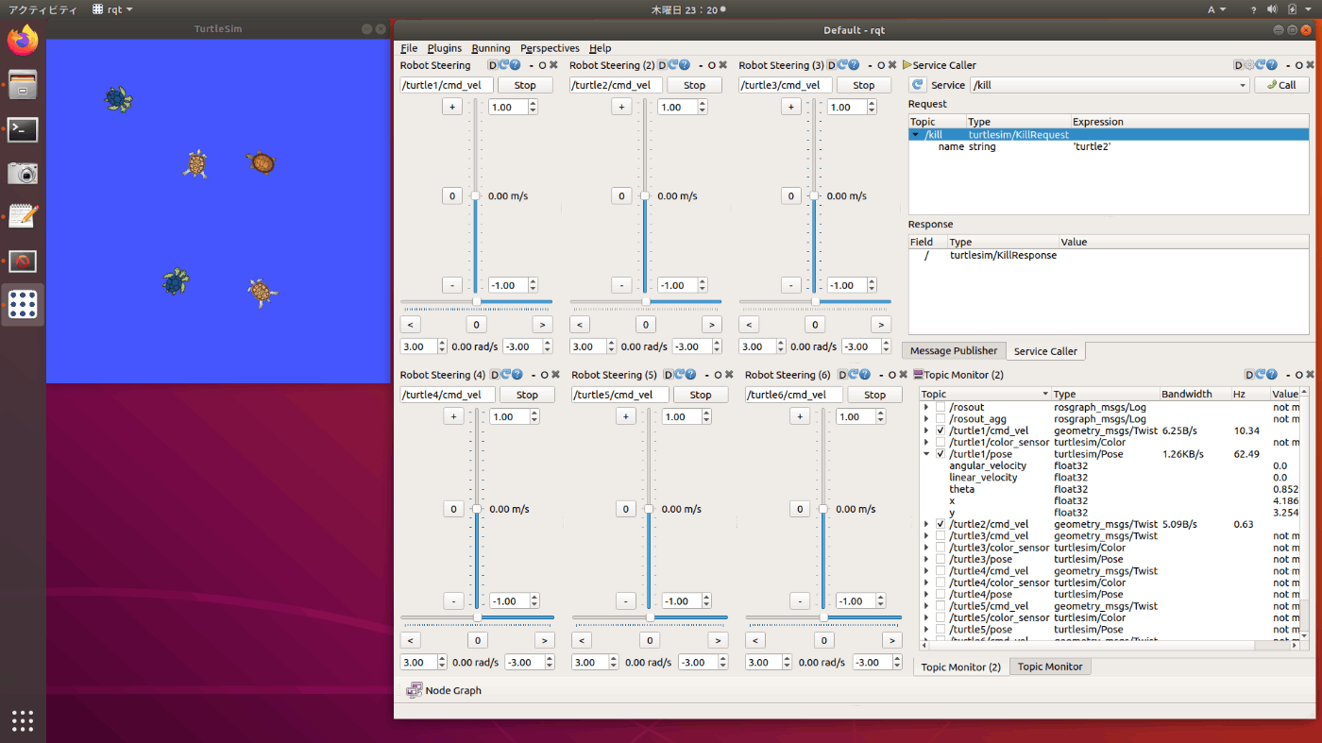Click the Node Graph panel icon
This screenshot has height=743, width=1322.
pyautogui.click(x=414, y=690)
